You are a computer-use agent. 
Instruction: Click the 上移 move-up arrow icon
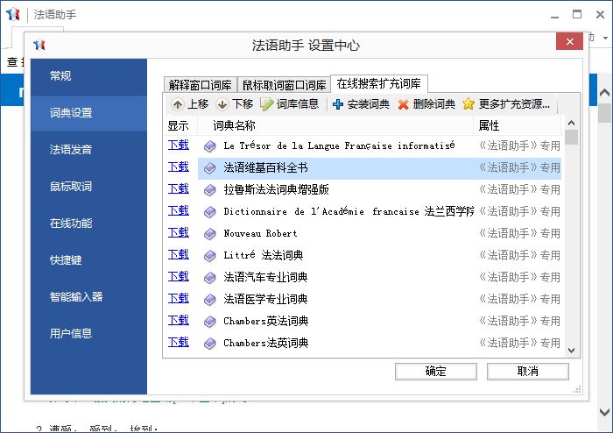pos(178,104)
